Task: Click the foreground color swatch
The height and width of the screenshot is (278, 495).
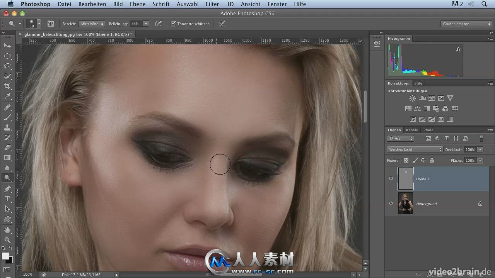Action: pyautogui.click(x=5, y=256)
